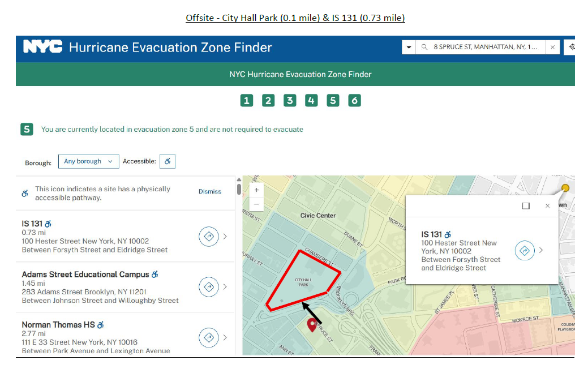The image size is (588, 373).
Task: Click the yellow IS 131 map marker
Action: point(565,188)
